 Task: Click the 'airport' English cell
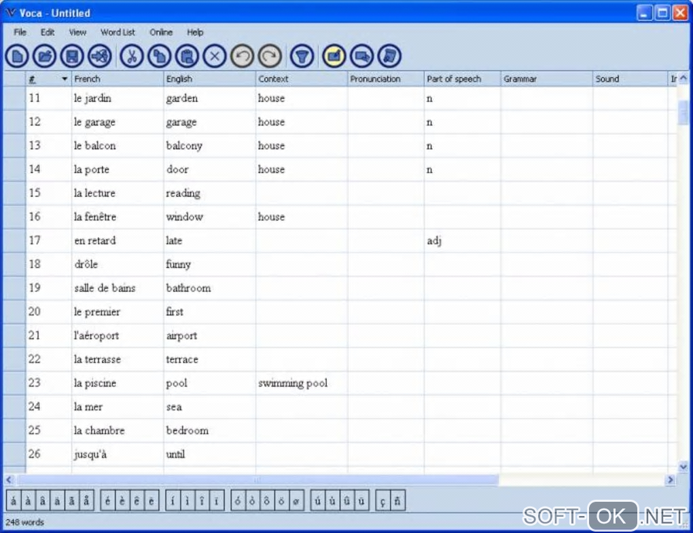[x=209, y=335]
